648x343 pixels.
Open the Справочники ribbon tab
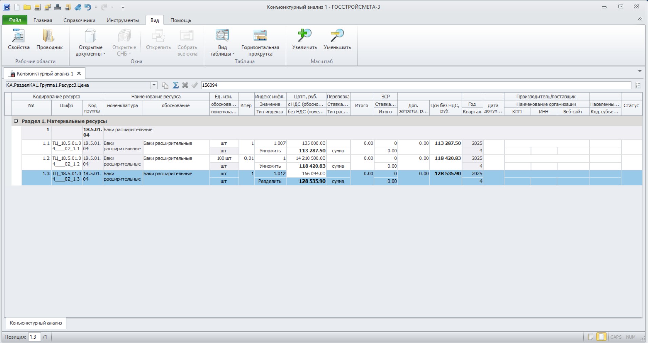tap(79, 20)
